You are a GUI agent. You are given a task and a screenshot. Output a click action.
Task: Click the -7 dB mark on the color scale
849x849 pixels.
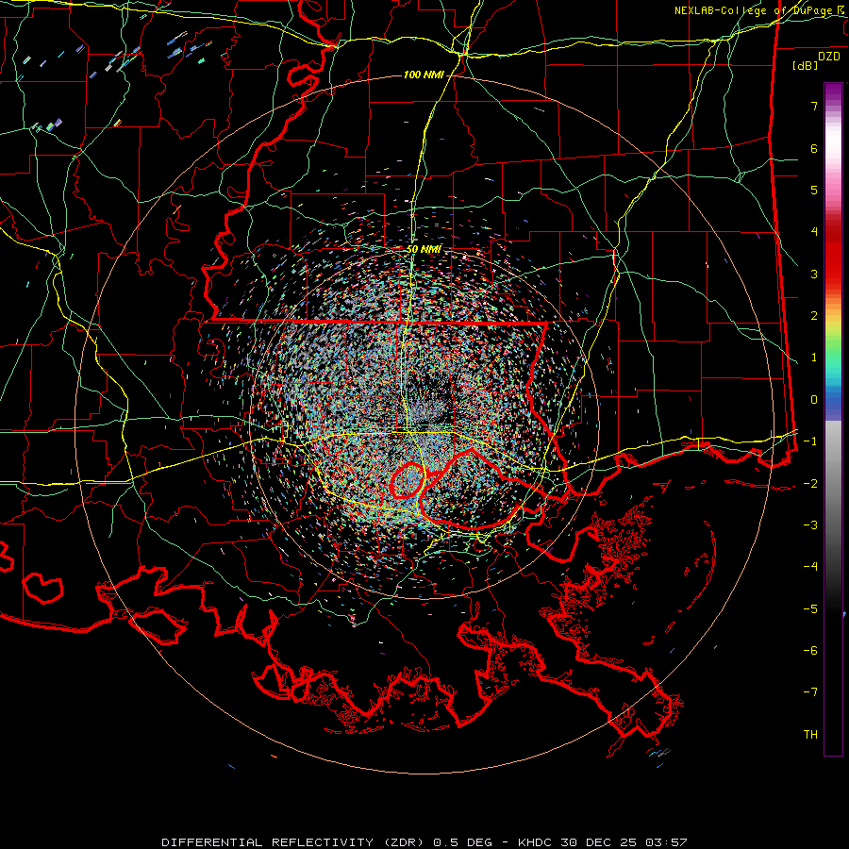tap(810, 692)
